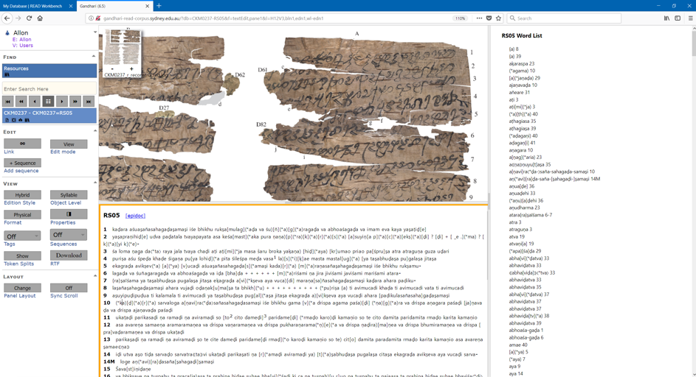Open the Tags dropdown set to Off
Screen dimensions: 696x377
(x=22, y=236)
